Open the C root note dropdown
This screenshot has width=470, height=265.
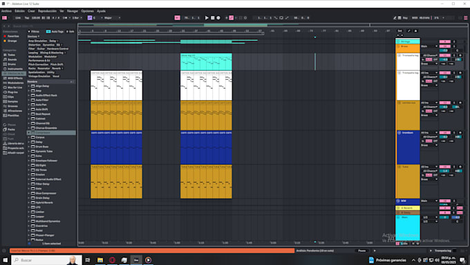tap(97, 18)
